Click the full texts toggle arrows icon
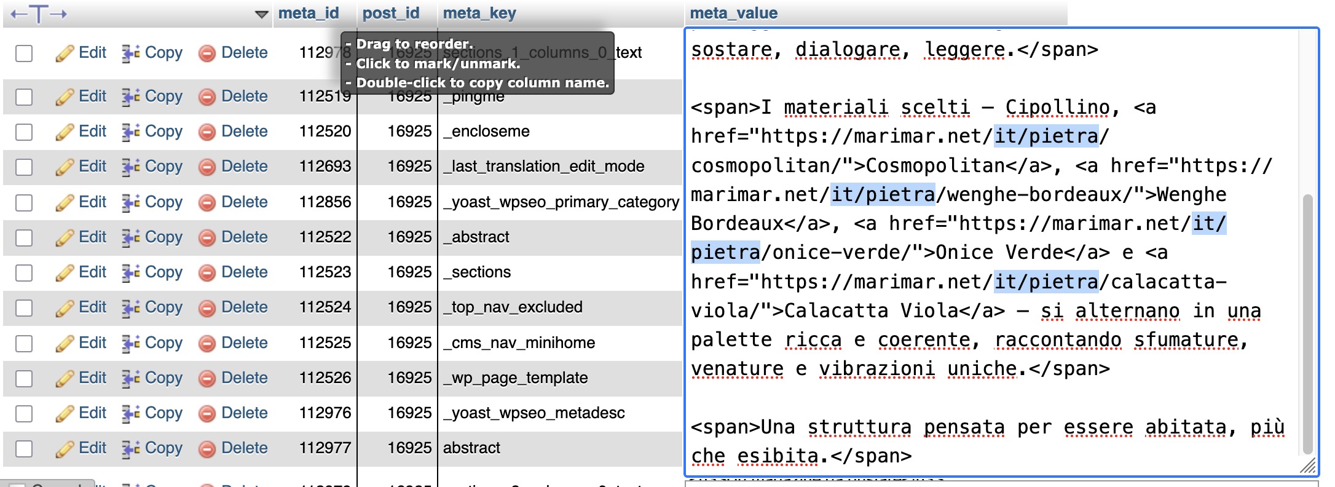The width and height of the screenshot is (1335, 487). pos(39,14)
